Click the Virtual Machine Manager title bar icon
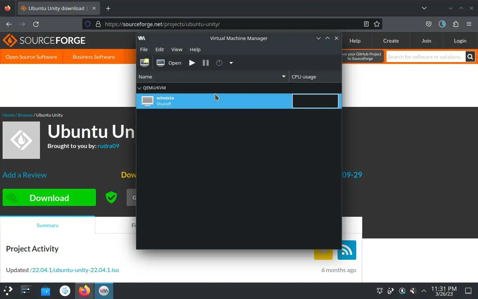The width and height of the screenshot is (478, 299). (142, 38)
